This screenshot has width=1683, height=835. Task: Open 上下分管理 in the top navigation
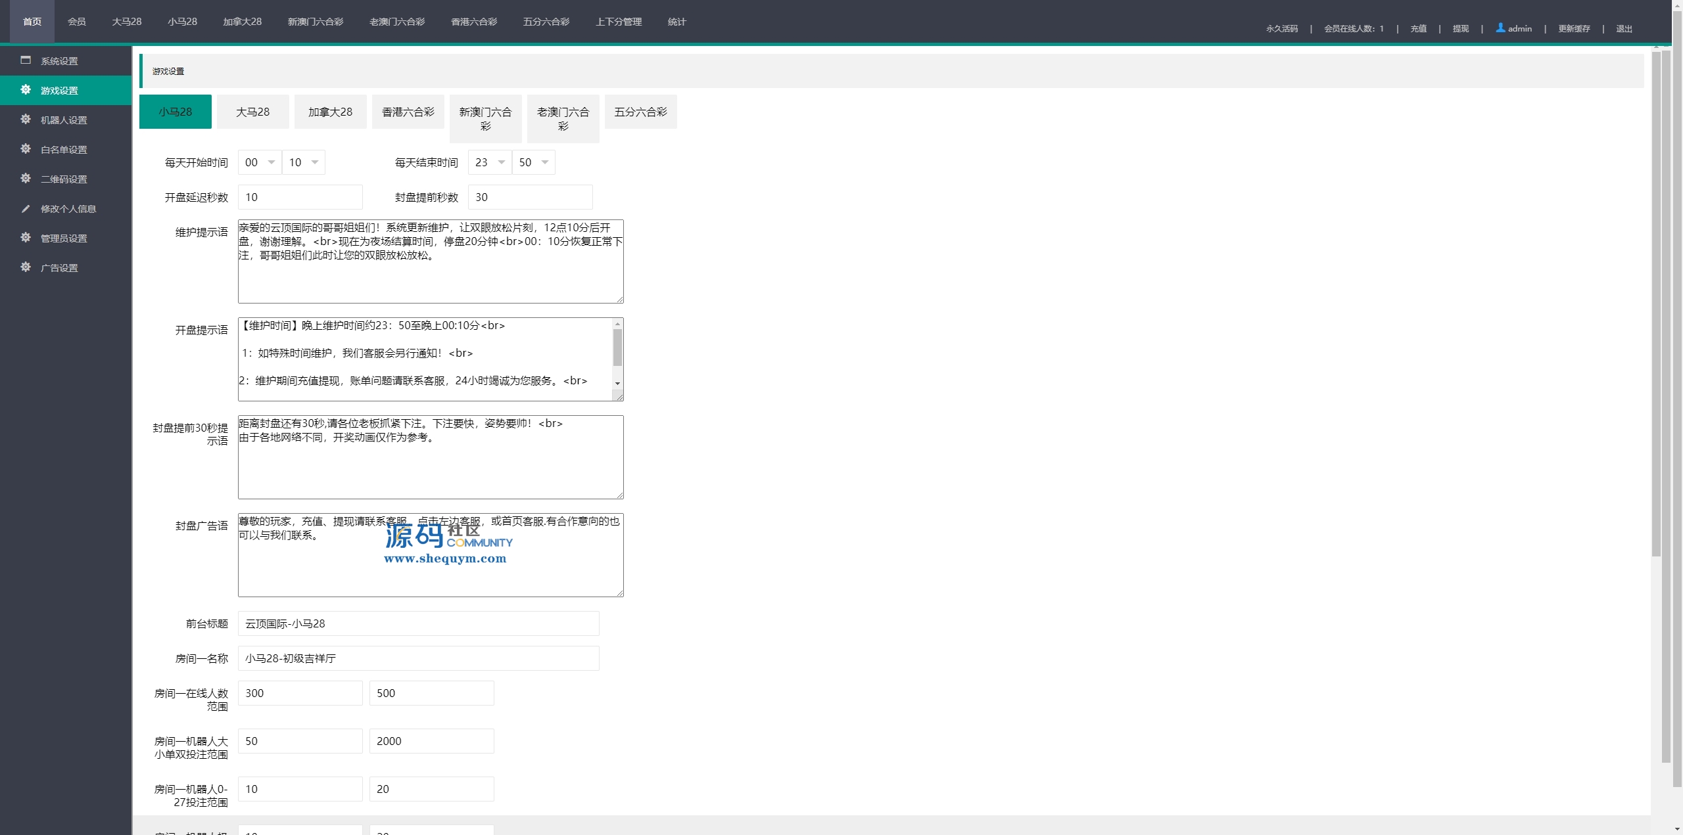coord(619,22)
